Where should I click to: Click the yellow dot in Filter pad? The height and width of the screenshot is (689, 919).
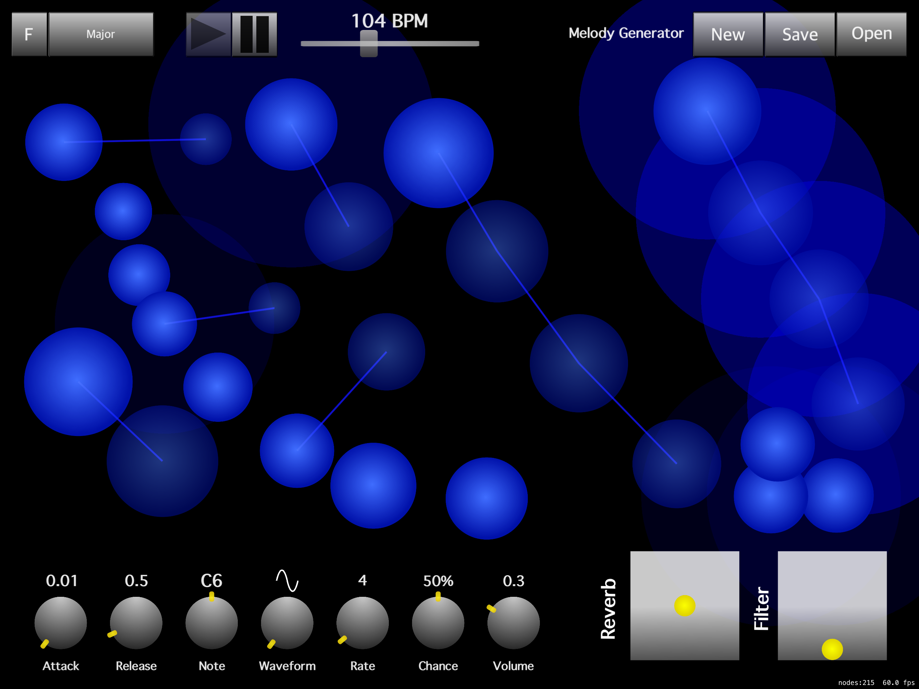tap(832, 649)
